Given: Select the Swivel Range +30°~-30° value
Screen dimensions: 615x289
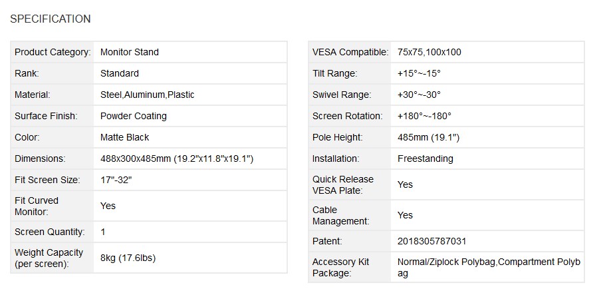Looking at the screenshot, I should coord(419,95).
